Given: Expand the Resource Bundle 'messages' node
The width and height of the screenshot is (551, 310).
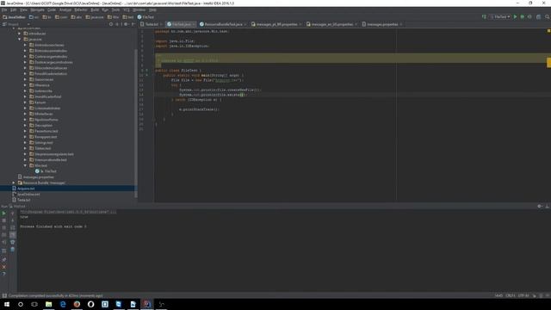Looking at the screenshot, I should click(x=14, y=183).
